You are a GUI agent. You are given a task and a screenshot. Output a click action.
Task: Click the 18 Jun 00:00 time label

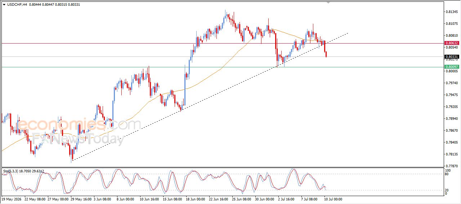[195, 199]
